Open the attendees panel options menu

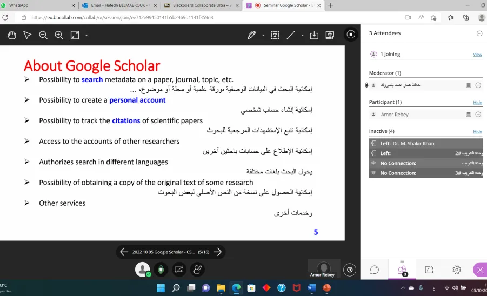tap(479, 33)
